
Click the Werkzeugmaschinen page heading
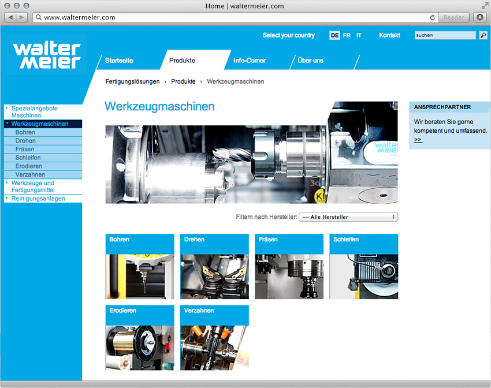click(159, 106)
